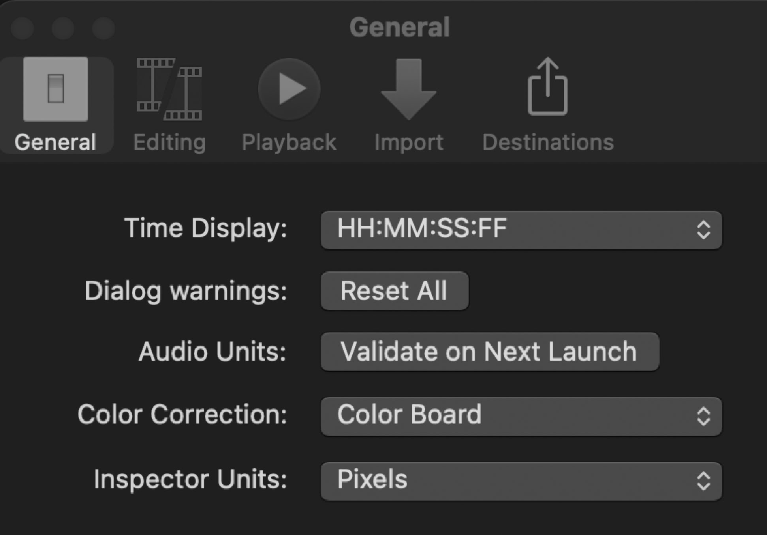
Task: Close the General preferences window
Action: click(x=23, y=28)
